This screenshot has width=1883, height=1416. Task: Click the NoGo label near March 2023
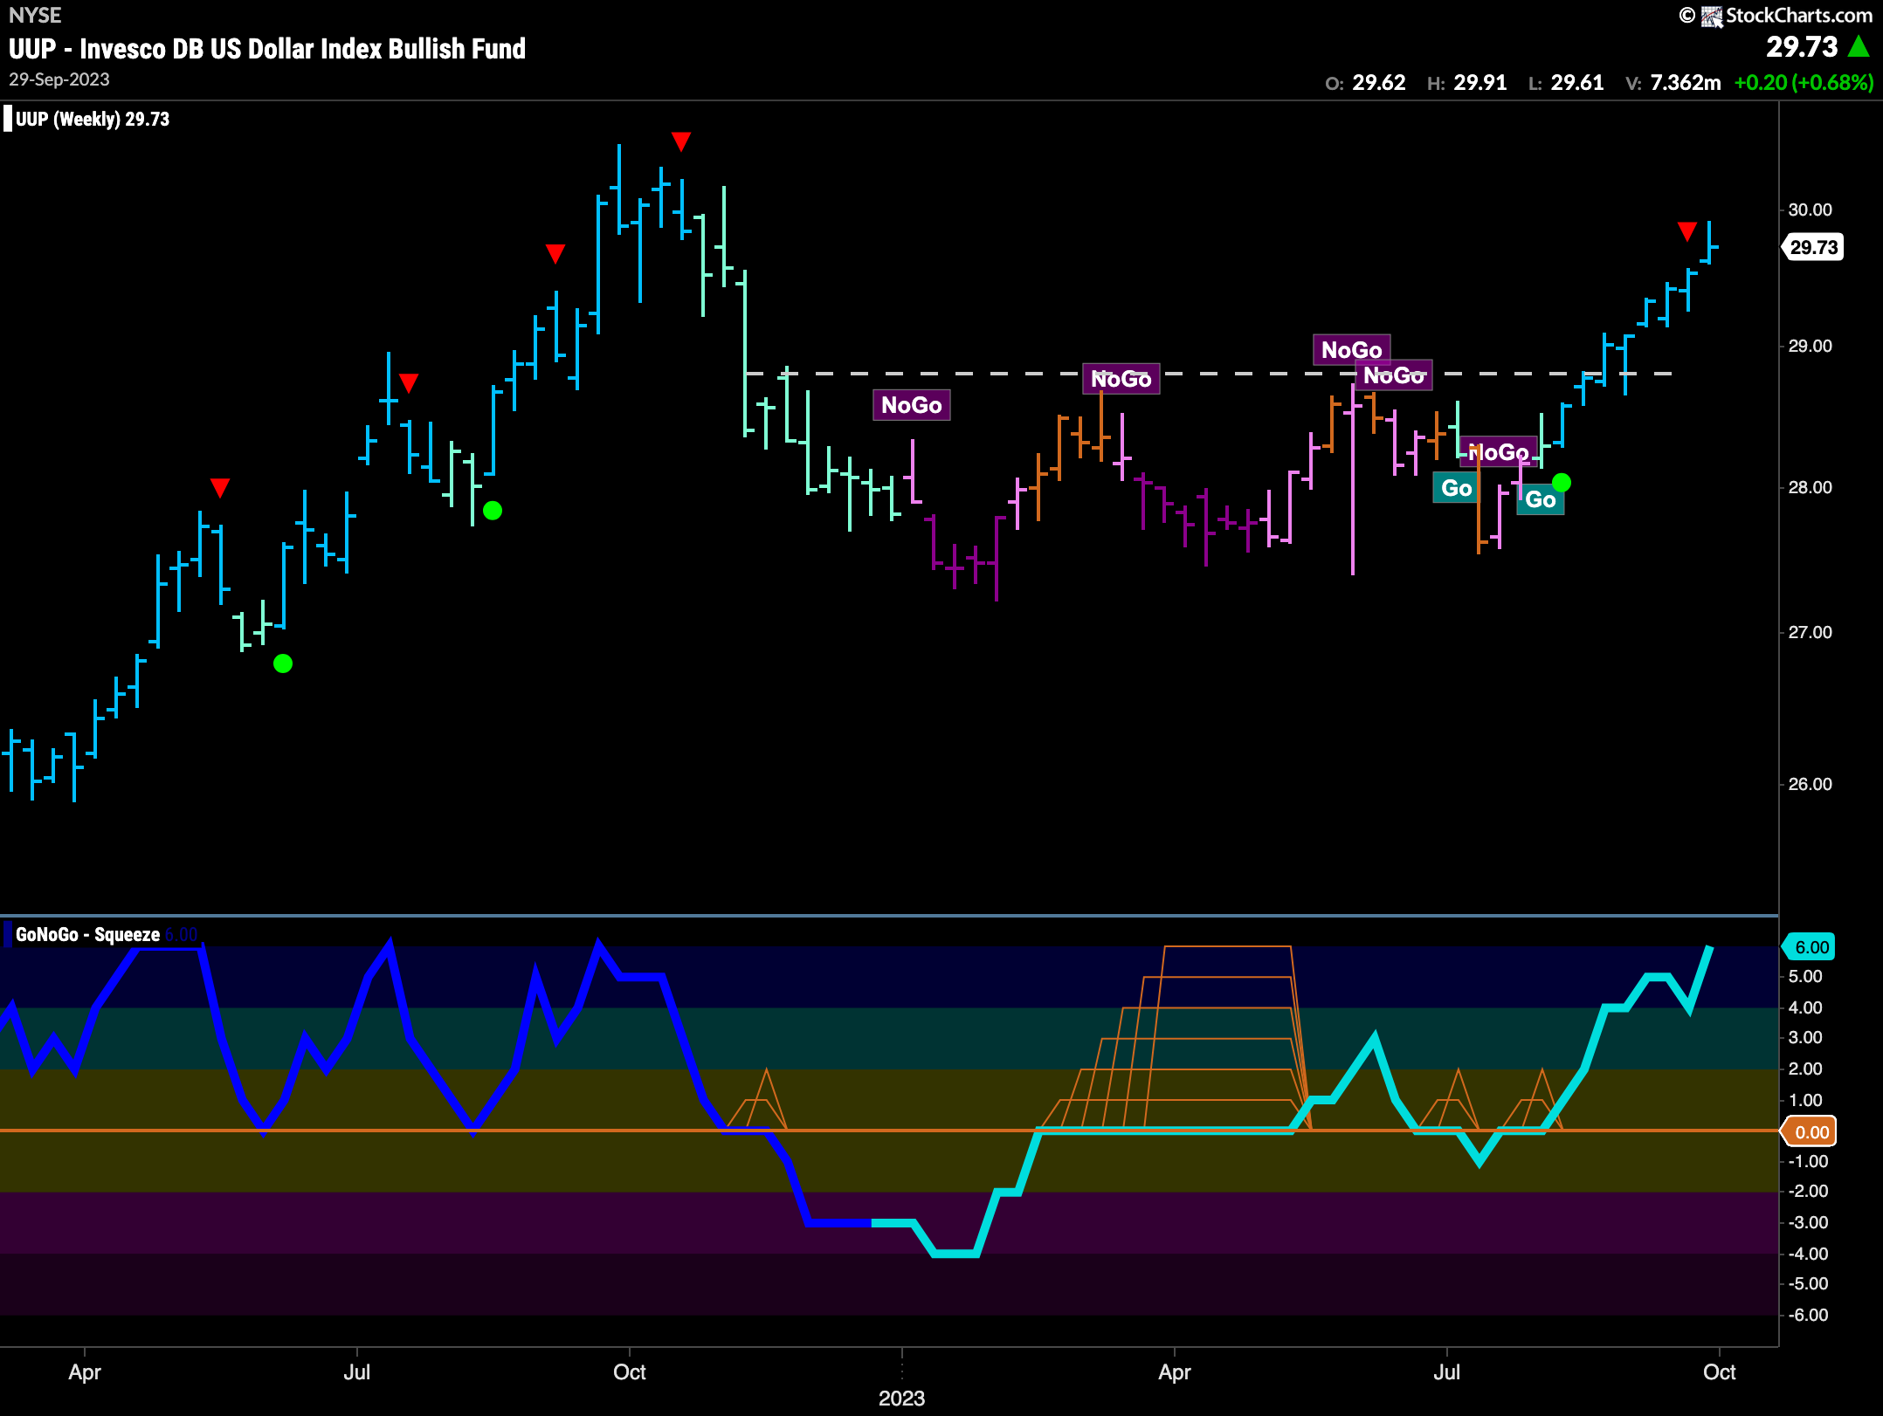[1121, 379]
